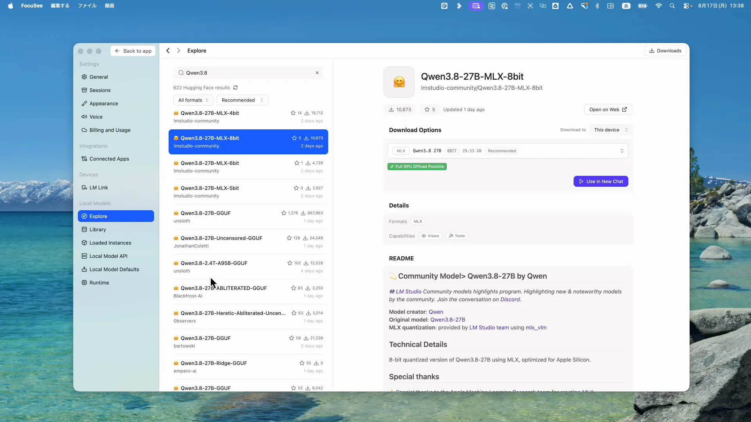This screenshot has width=751, height=422.
Task: Select Qwen3.8-27B-GGUF by unsloth
Action: (x=248, y=217)
